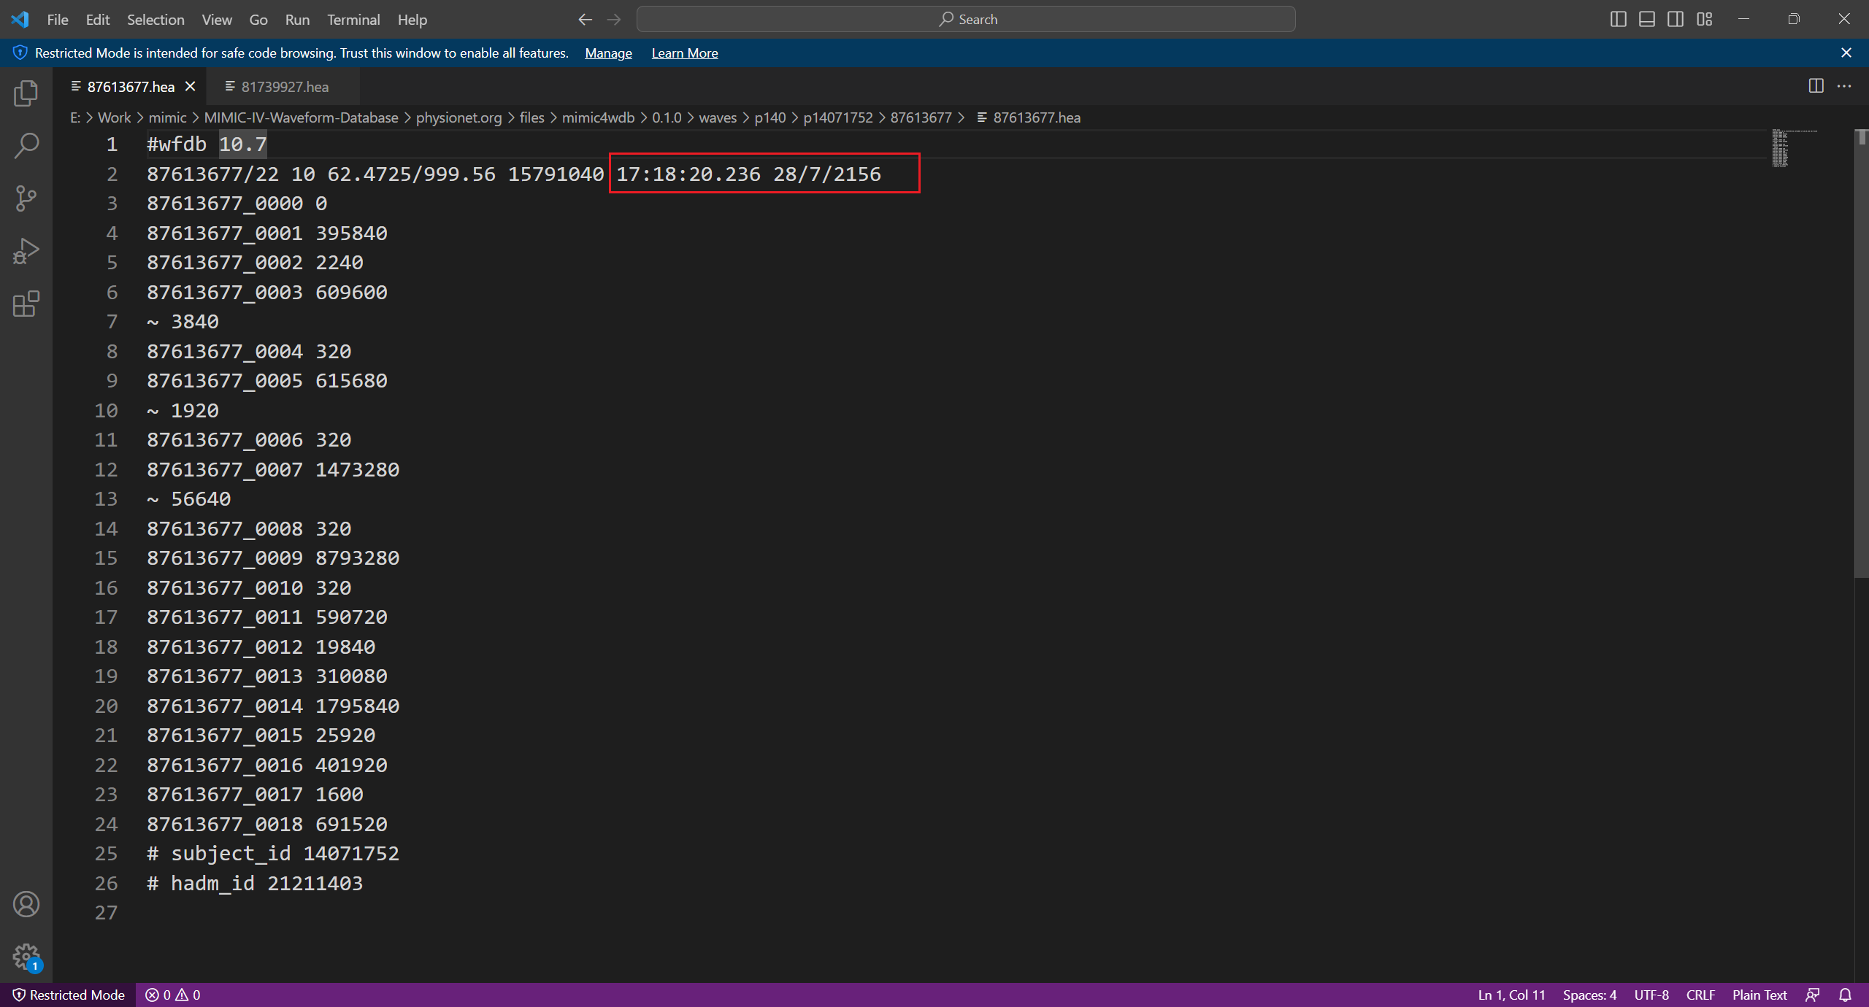The image size is (1869, 1007).
Task: Switch to the 81739927.hea tab
Action: (x=284, y=87)
